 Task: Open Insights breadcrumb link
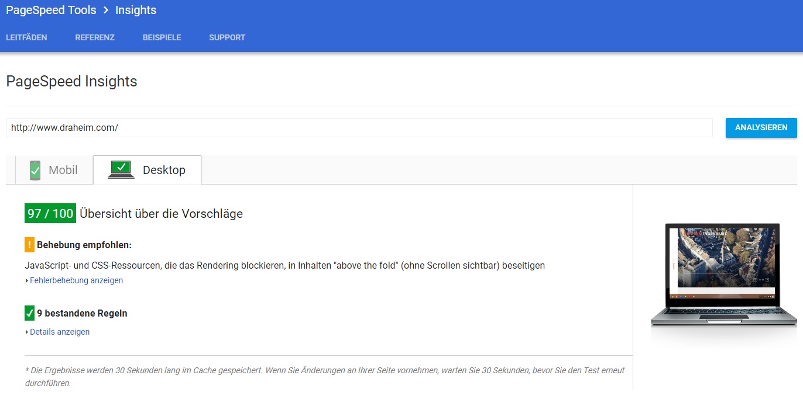tap(136, 10)
